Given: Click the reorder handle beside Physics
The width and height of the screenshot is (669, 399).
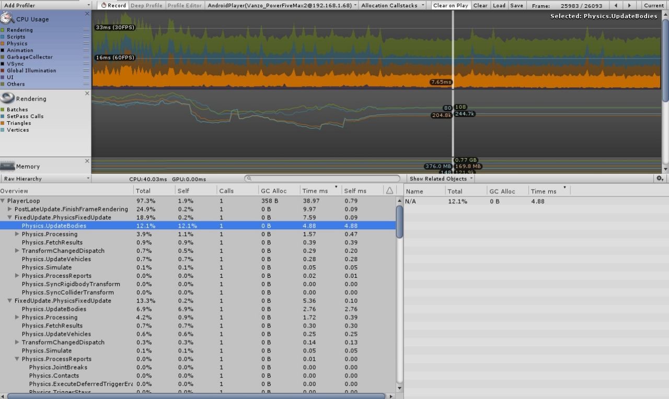Looking at the screenshot, I should (86, 44).
